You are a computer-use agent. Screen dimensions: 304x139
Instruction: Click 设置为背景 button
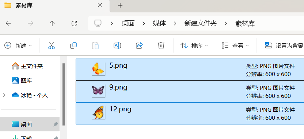click(284, 45)
